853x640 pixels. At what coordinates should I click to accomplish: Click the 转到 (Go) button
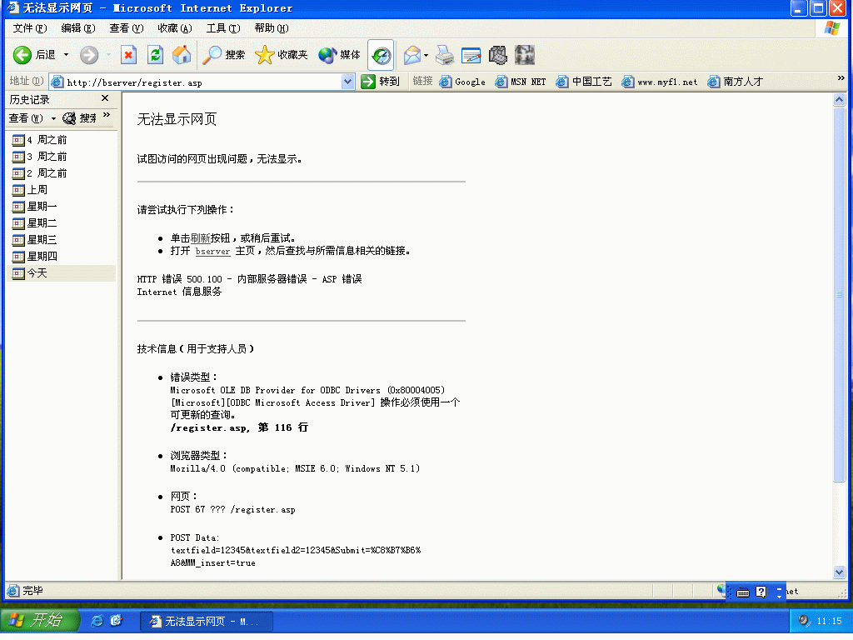point(381,82)
